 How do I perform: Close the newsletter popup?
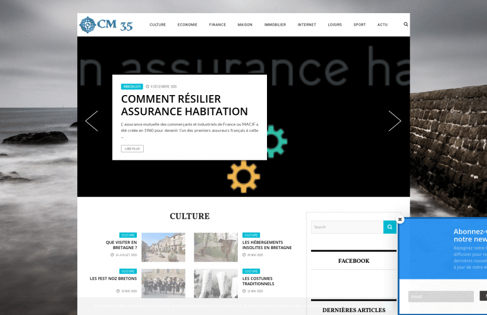coord(400,219)
